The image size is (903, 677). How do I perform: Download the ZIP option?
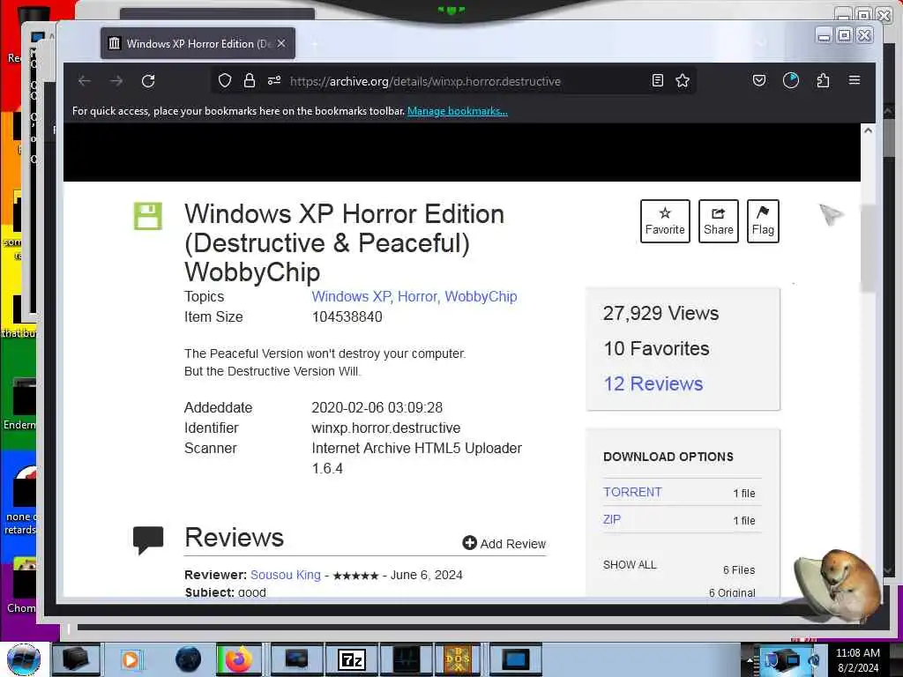[612, 519]
